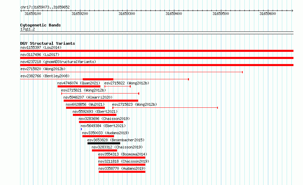Click the short red line under esv2715822
Screen dimensions: 303x185
118,86
